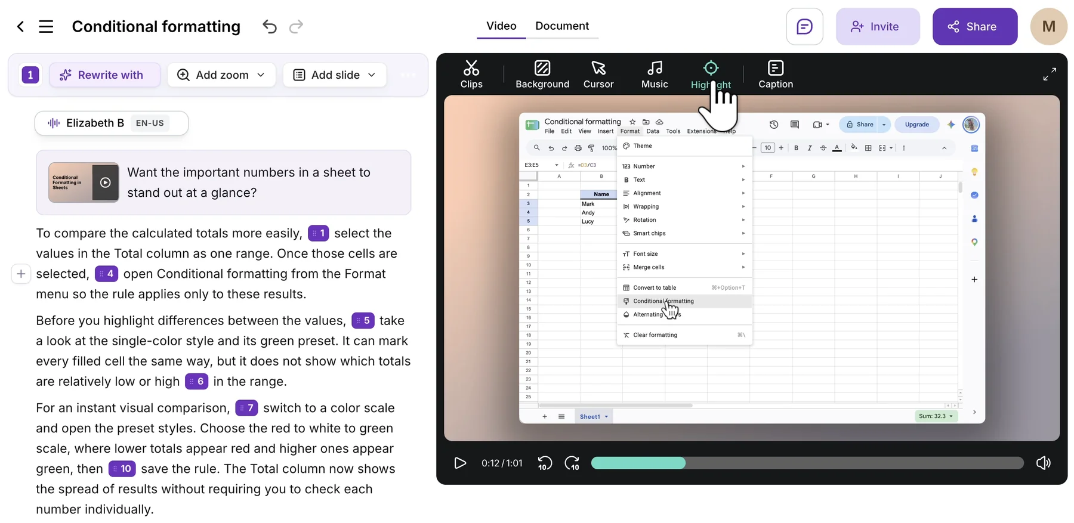Screen dimensions: 1074x523
Task: Click the step 7 marker in the script
Action: point(246,408)
